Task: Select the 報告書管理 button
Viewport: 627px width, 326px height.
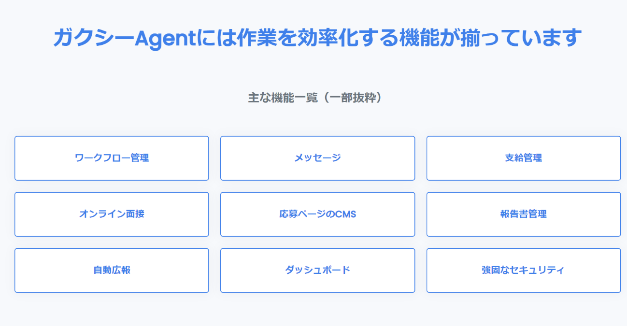Action: 523,214
